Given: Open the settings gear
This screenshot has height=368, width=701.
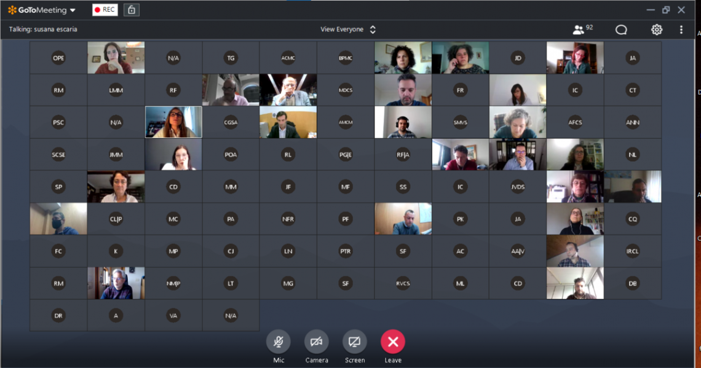Looking at the screenshot, I should click(x=657, y=29).
